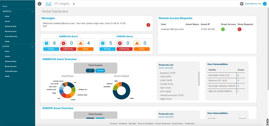269x126 pixels.
Task: Select Kerberos (TCP) in Protocols List
Action: tap(167, 73)
